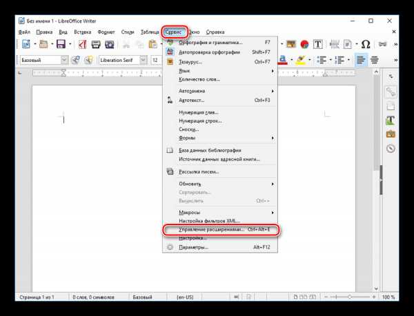Click the Update Style icon beside style box
The image size is (414, 316).
point(75,60)
